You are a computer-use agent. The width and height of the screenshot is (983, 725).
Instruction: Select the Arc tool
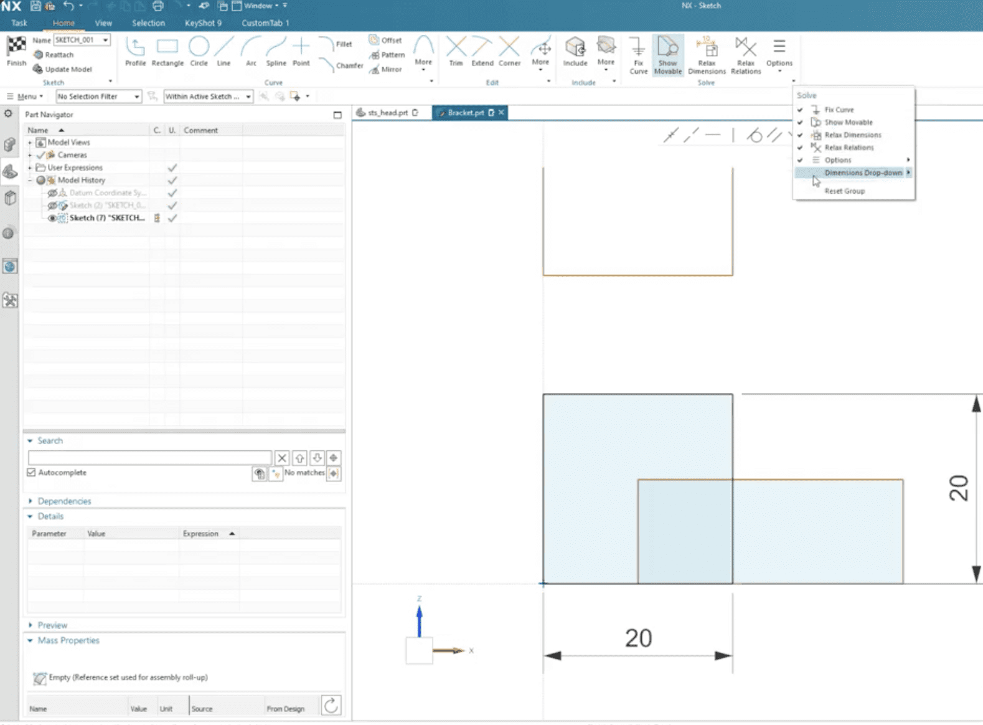pos(251,51)
